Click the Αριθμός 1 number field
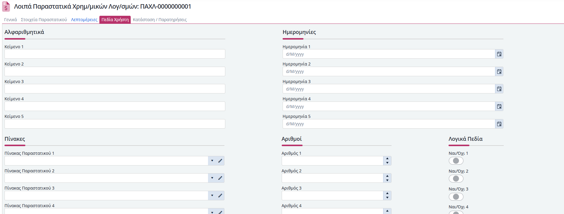 [x=332, y=161]
